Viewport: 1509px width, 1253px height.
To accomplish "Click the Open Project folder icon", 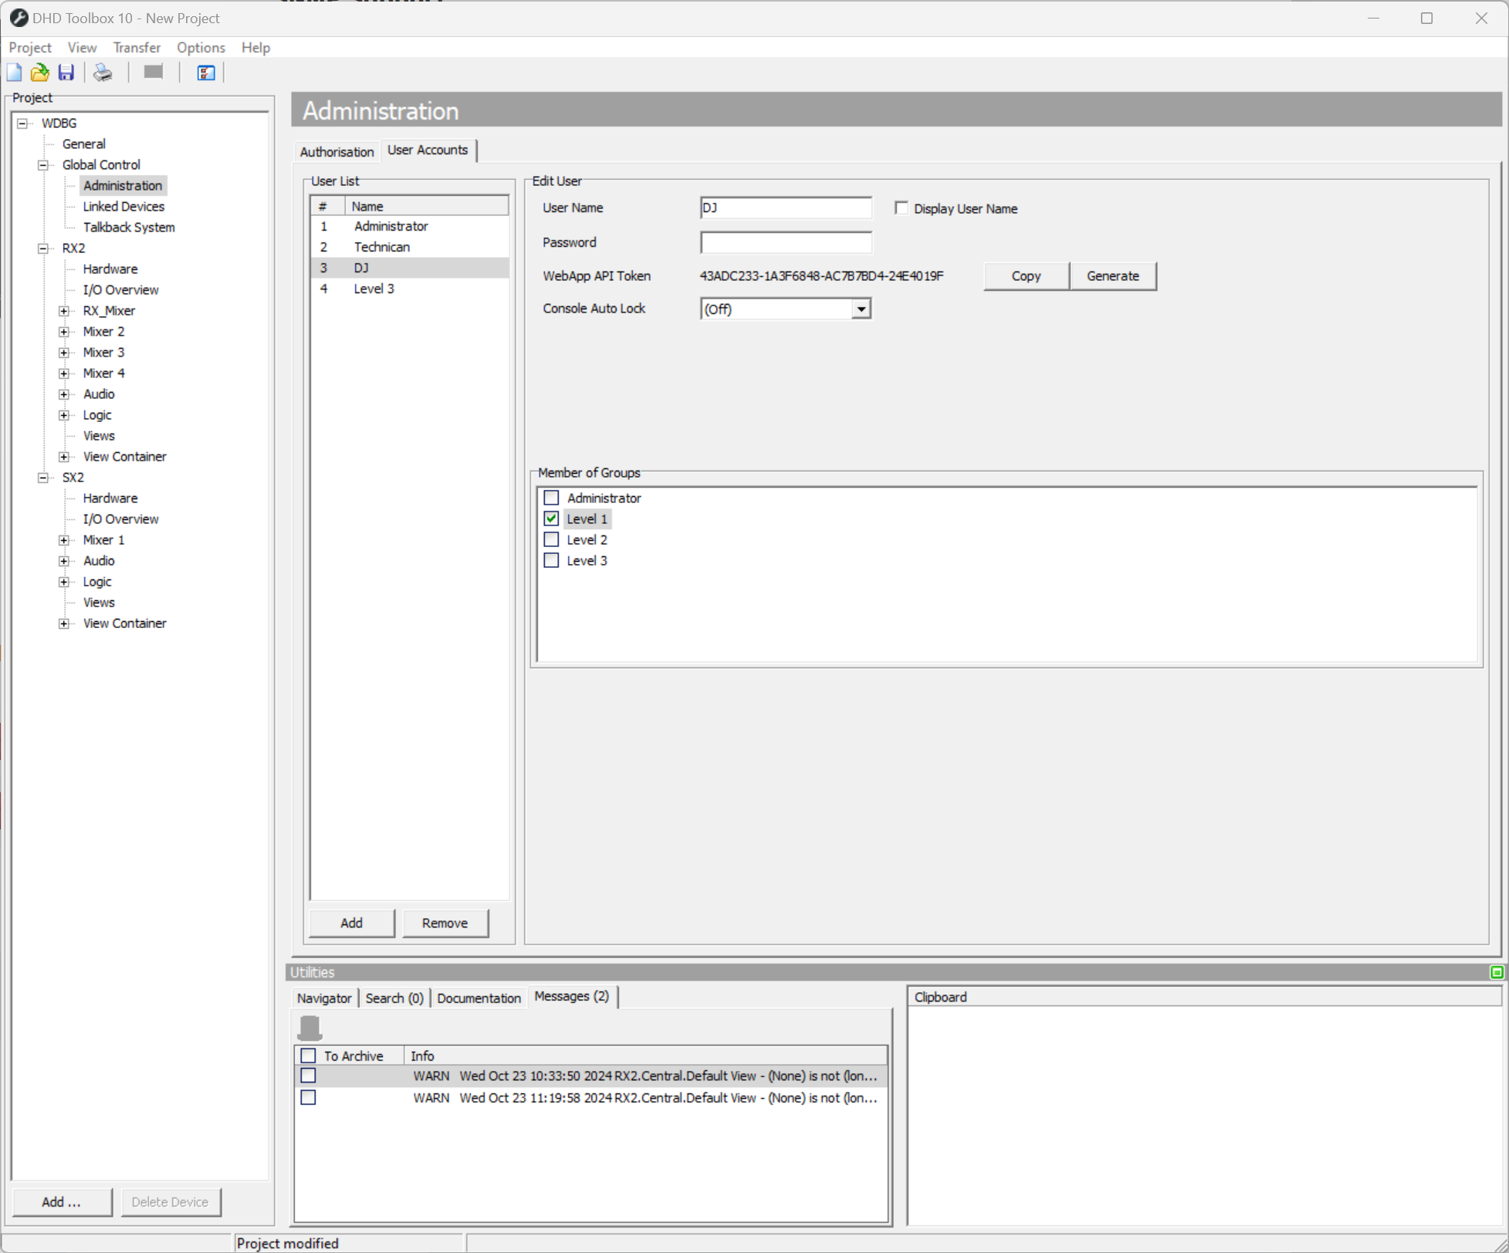I will point(39,73).
